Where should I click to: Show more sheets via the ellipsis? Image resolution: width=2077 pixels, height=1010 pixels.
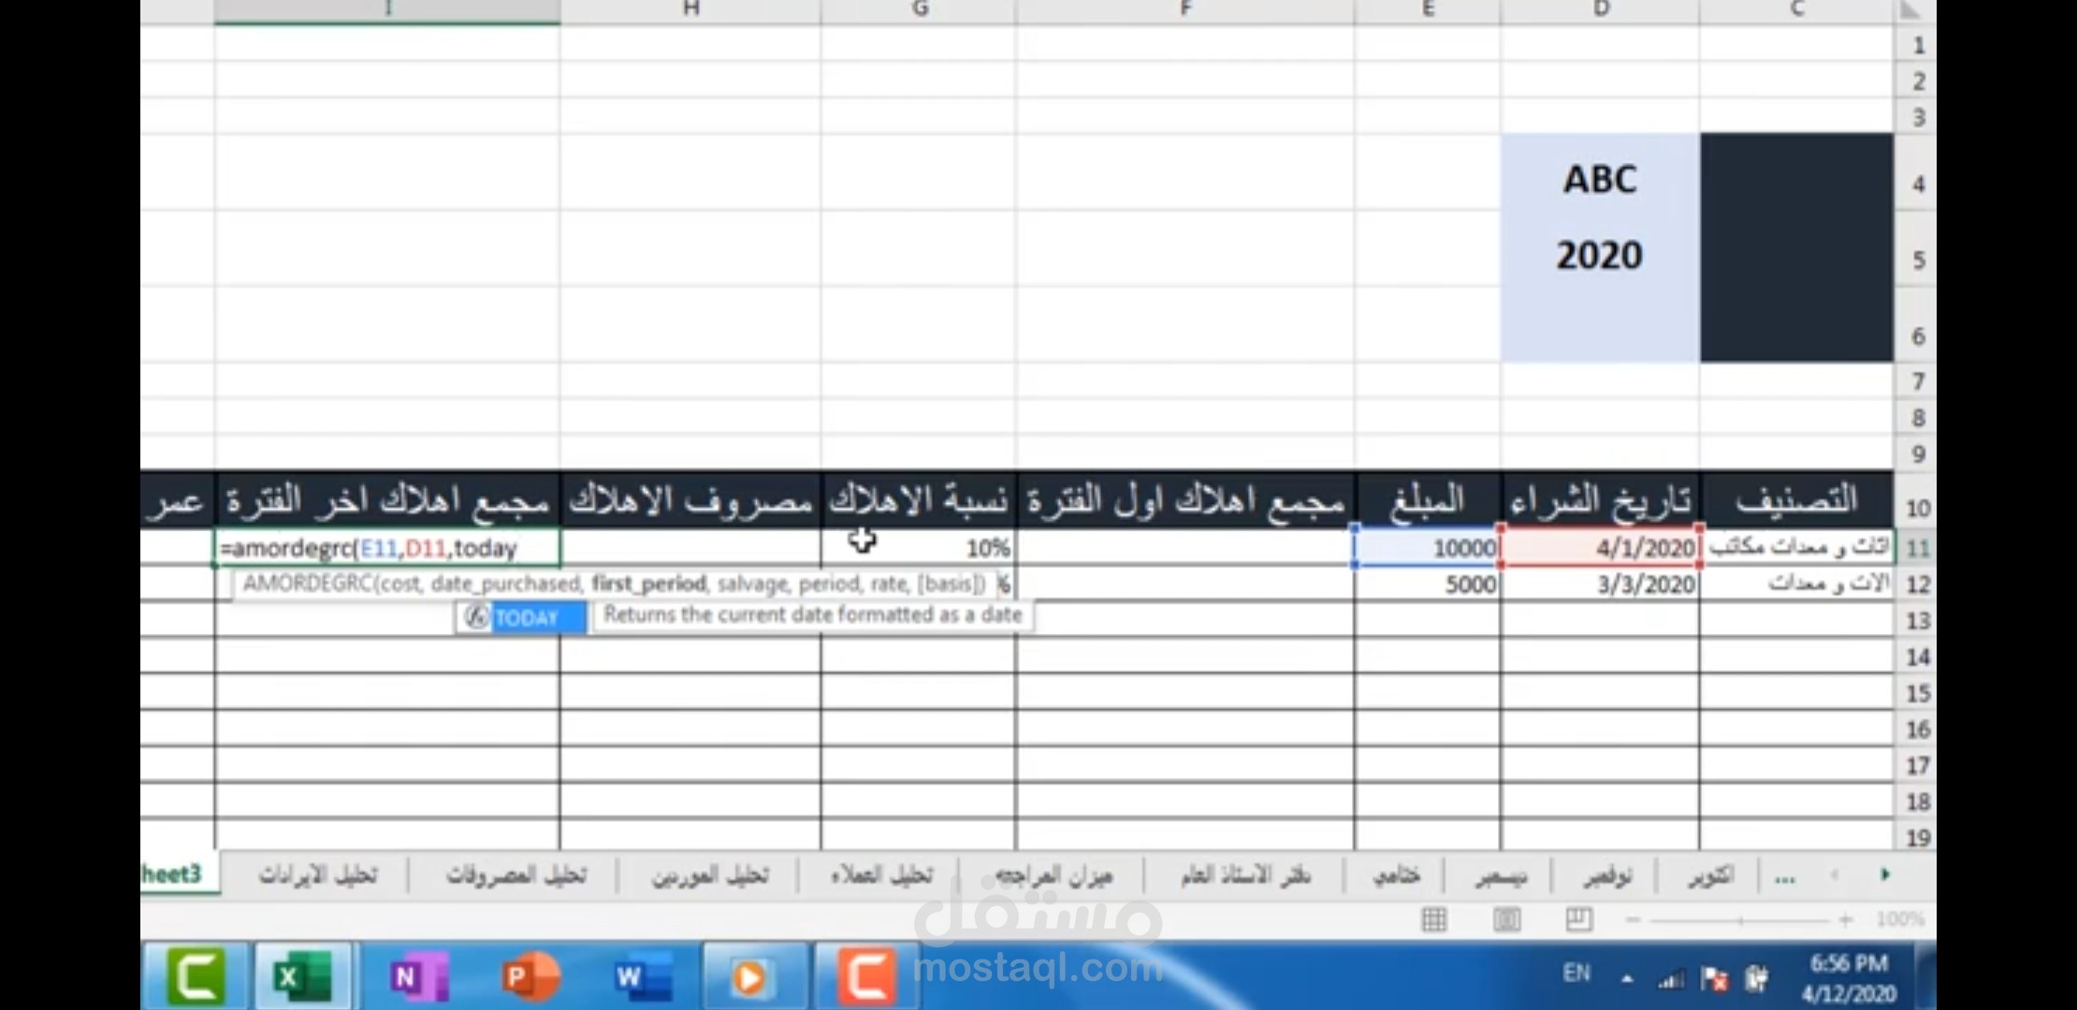pos(1784,876)
